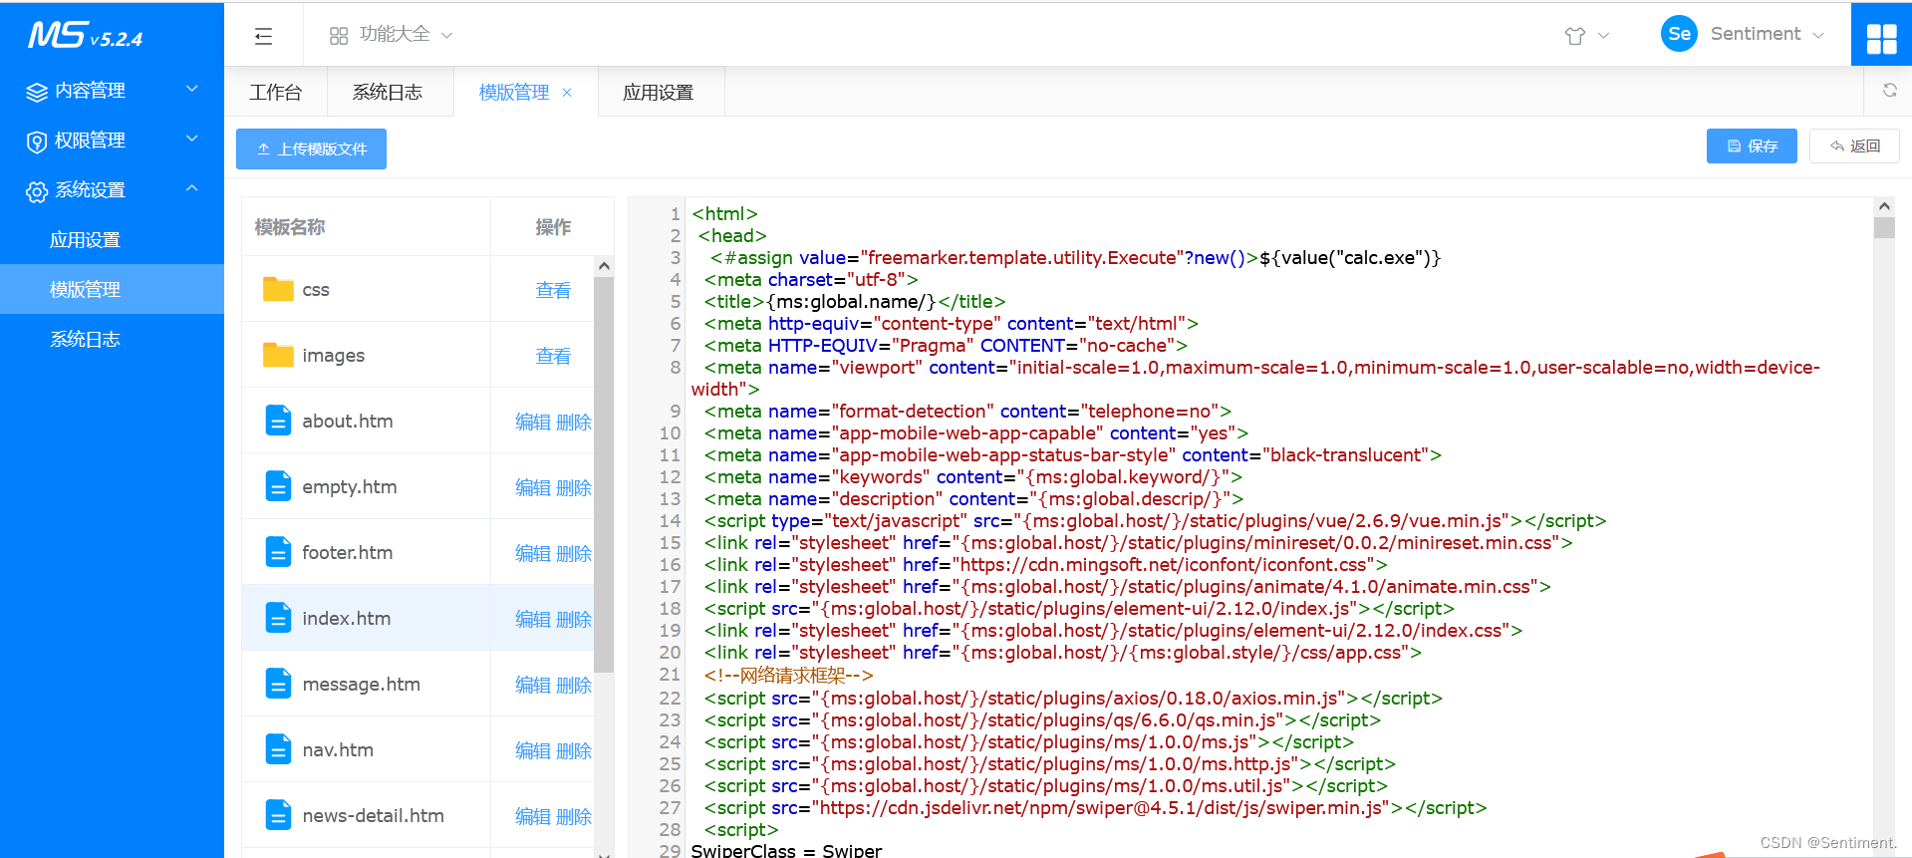Click the images folder icon
The image size is (1912, 858).
click(x=278, y=355)
